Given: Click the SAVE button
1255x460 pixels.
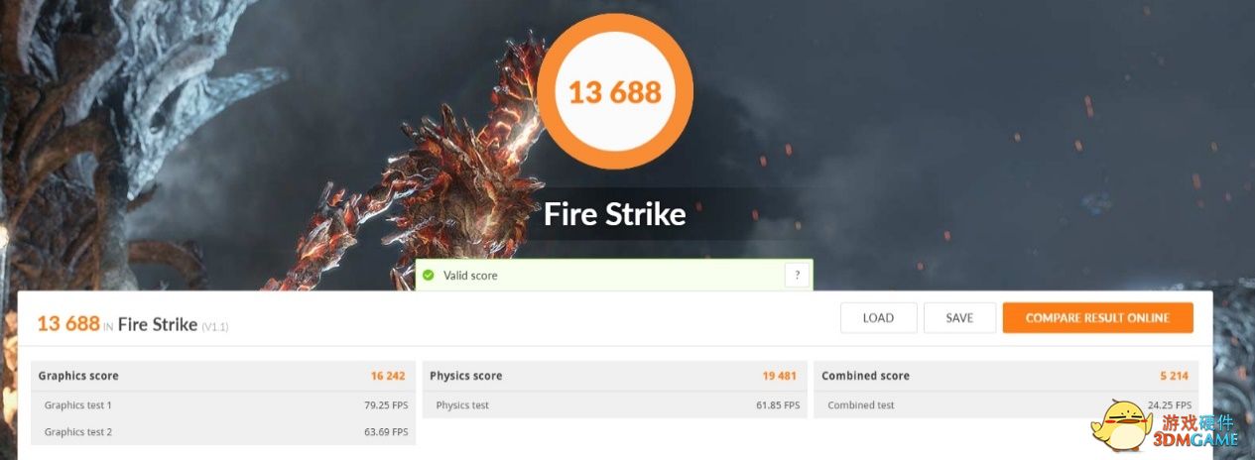Looking at the screenshot, I should click(959, 318).
